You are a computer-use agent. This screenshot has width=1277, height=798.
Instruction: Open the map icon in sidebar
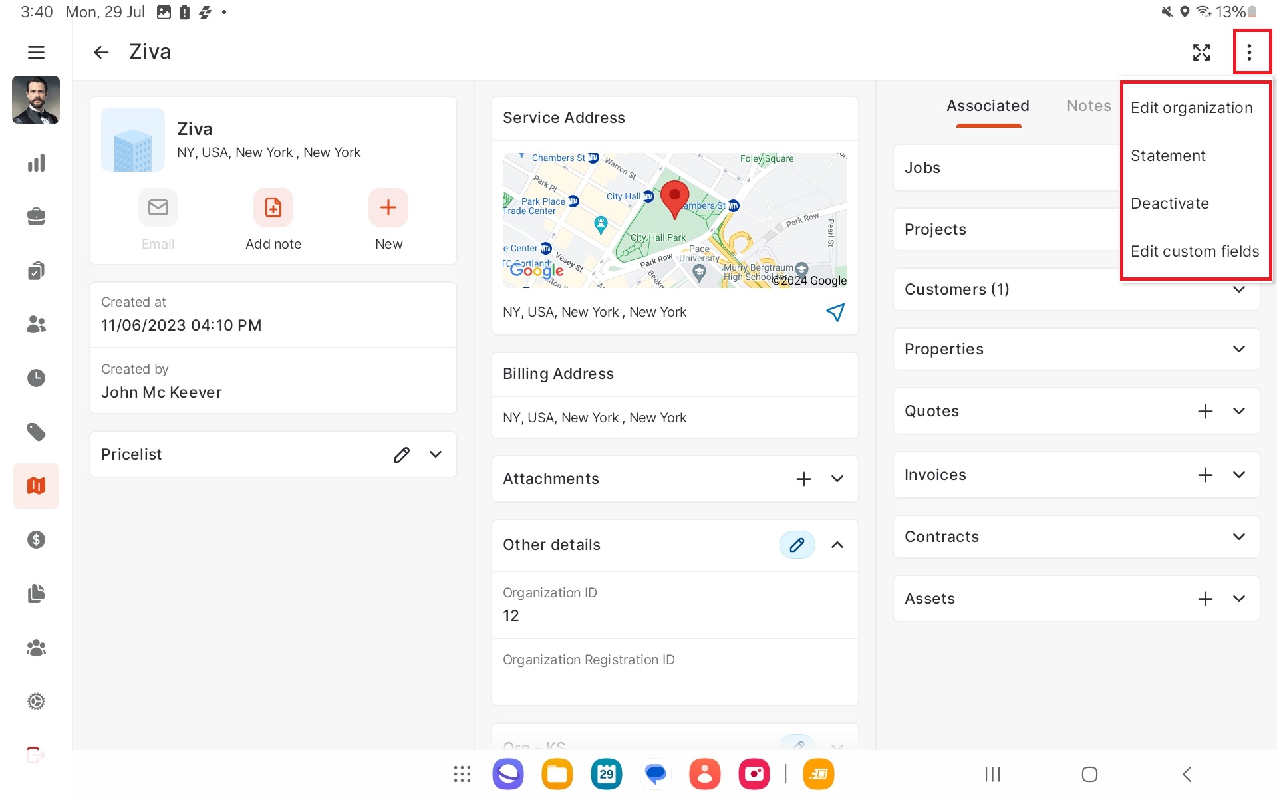36,485
